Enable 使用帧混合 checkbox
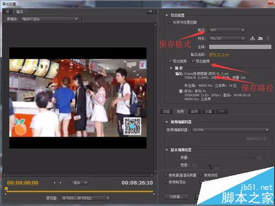Screen dimensions: 275x206 [166, 182]
